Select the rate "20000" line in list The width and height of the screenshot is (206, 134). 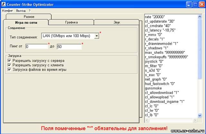[x=156, y=17]
